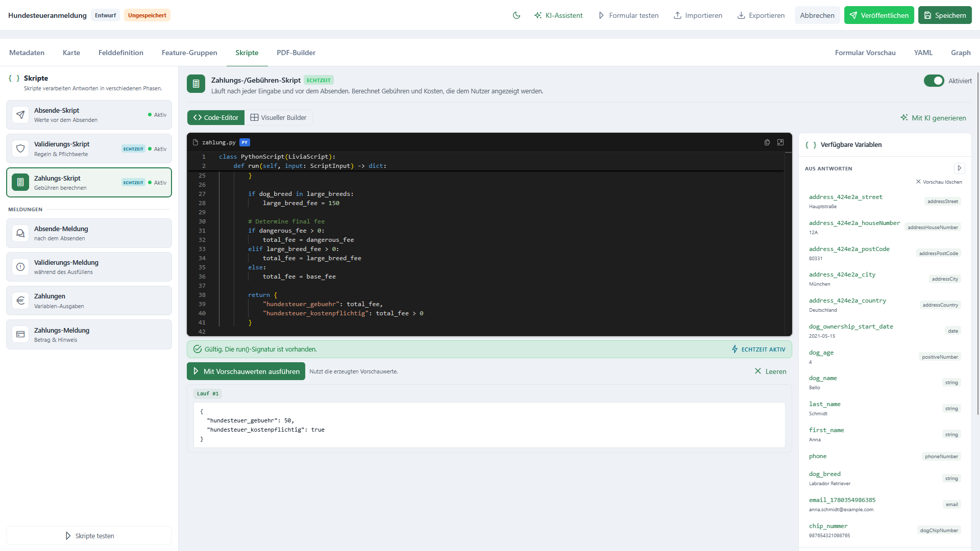Click the Entwurf status badge
The height and width of the screenshot is (551, 980).
coord(105,15)
